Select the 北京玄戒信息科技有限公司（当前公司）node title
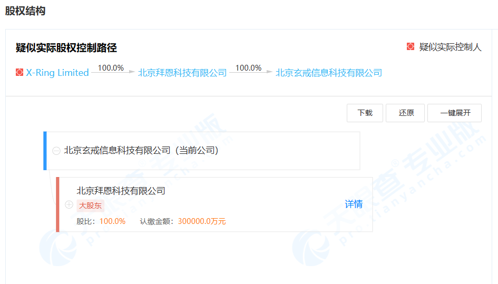Screen dimensions: 498x284 tap(141, 150)
